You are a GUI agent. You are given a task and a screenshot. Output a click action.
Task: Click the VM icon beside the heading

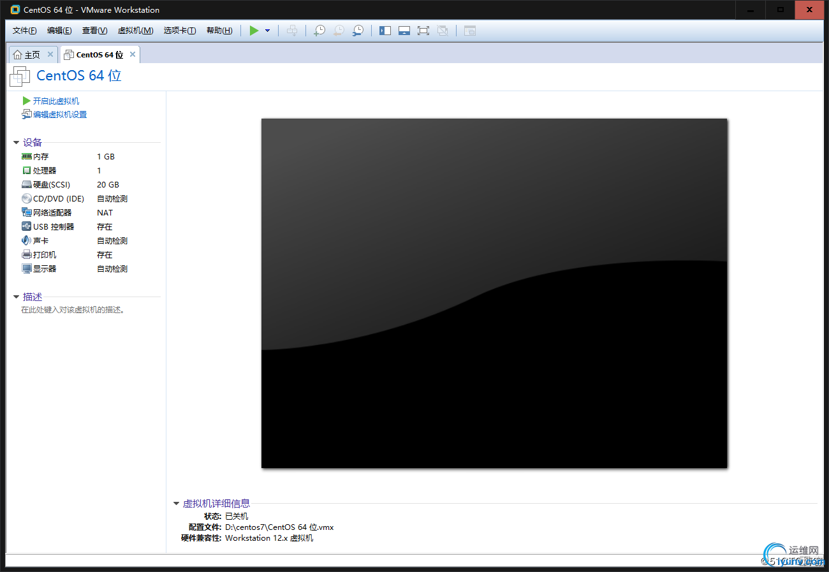click(20, 76)
